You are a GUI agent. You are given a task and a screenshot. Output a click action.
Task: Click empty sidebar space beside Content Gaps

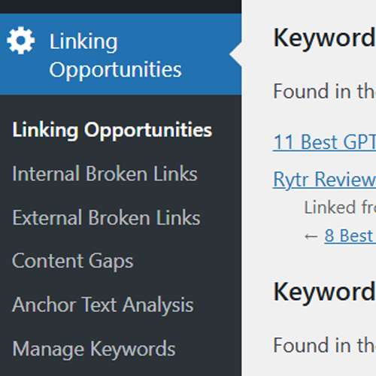click(188, 261)
